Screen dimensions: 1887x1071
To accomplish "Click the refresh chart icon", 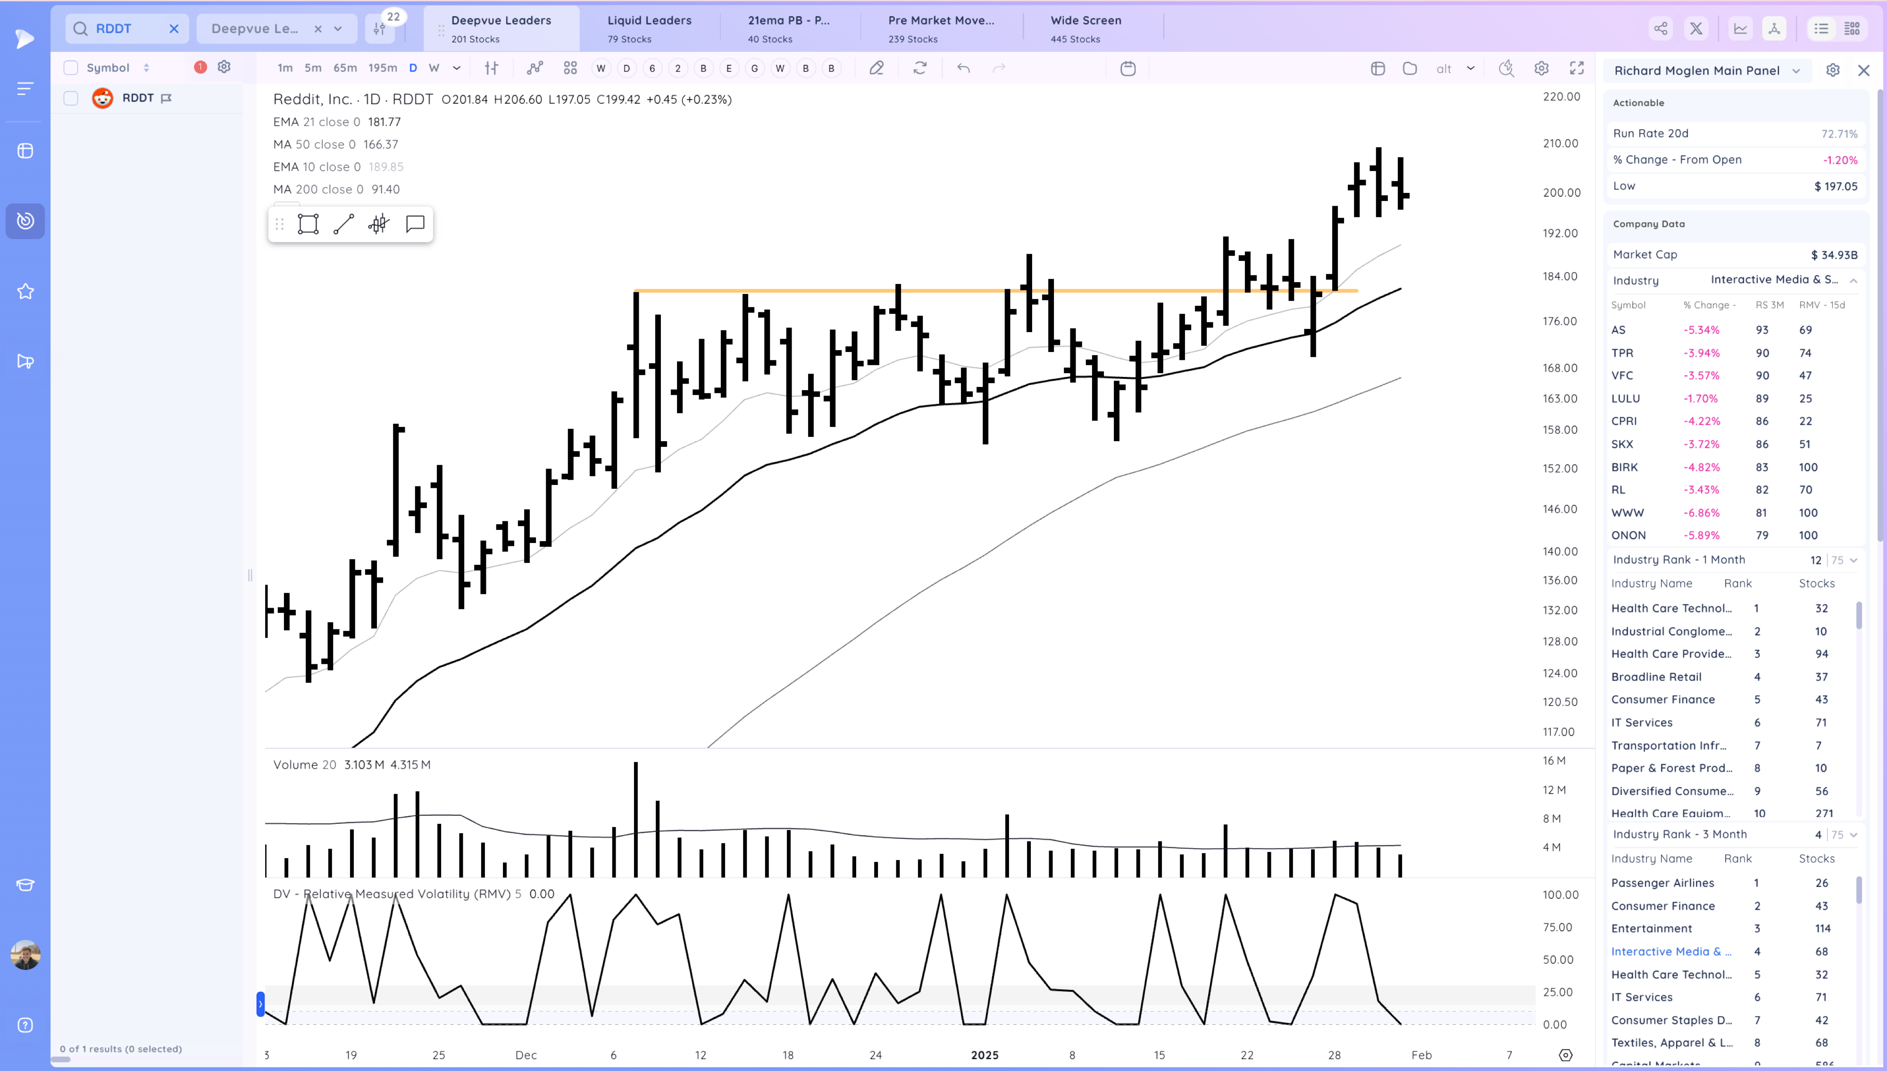I will [x=919, y=68].
